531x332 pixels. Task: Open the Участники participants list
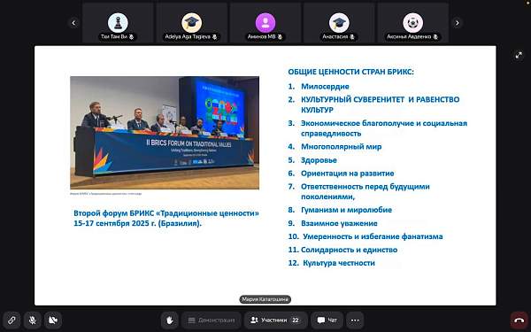point(275,320)
